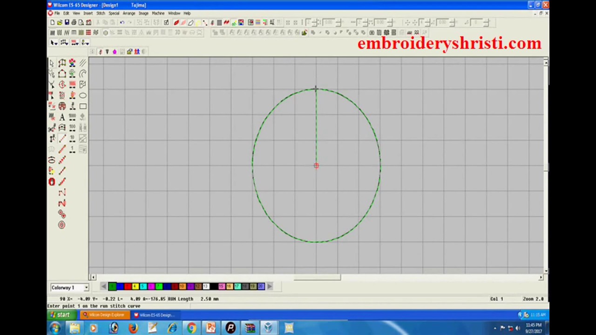
Task: Click the first satin stitch type icon
Action: click(x=53, y=33)
